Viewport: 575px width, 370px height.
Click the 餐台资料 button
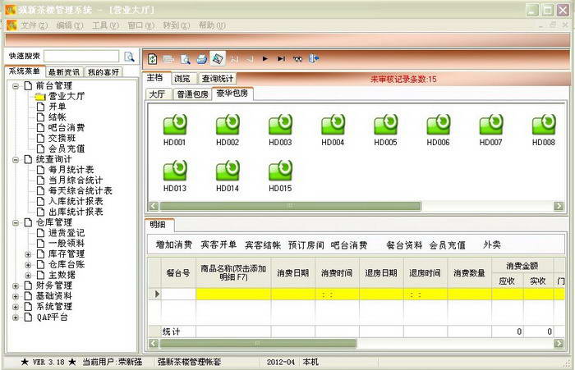click(404, 244)
